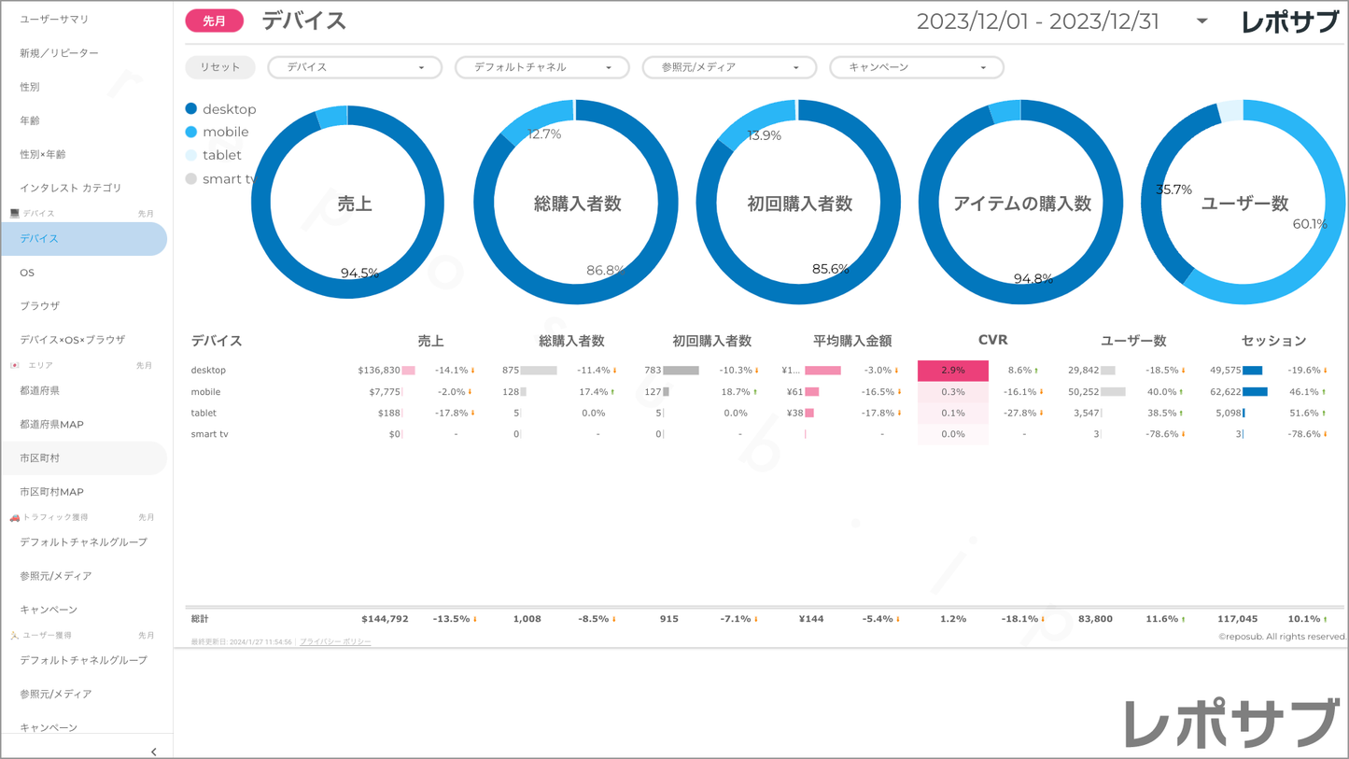Click the desktop legend dot

point(191,109)
